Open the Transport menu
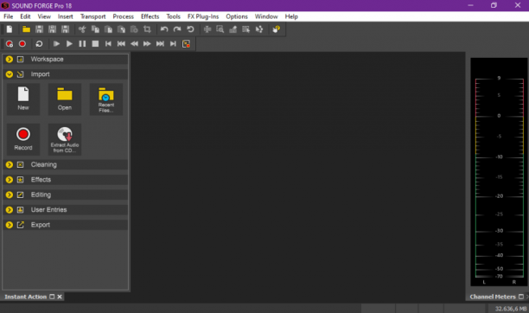Screen dimensions: 529x313 point(92,16)
